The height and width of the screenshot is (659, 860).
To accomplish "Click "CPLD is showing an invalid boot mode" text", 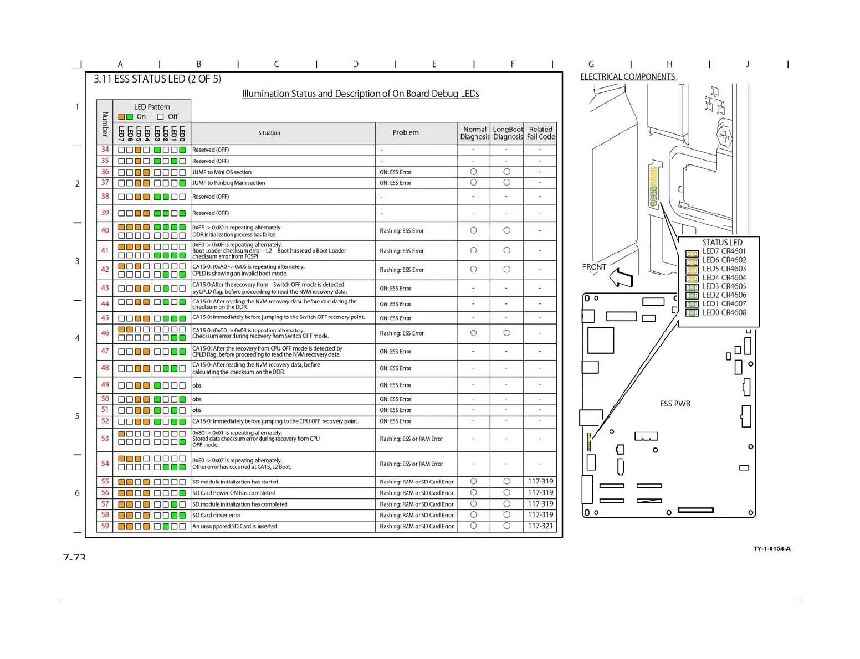I will click(239, 274).
